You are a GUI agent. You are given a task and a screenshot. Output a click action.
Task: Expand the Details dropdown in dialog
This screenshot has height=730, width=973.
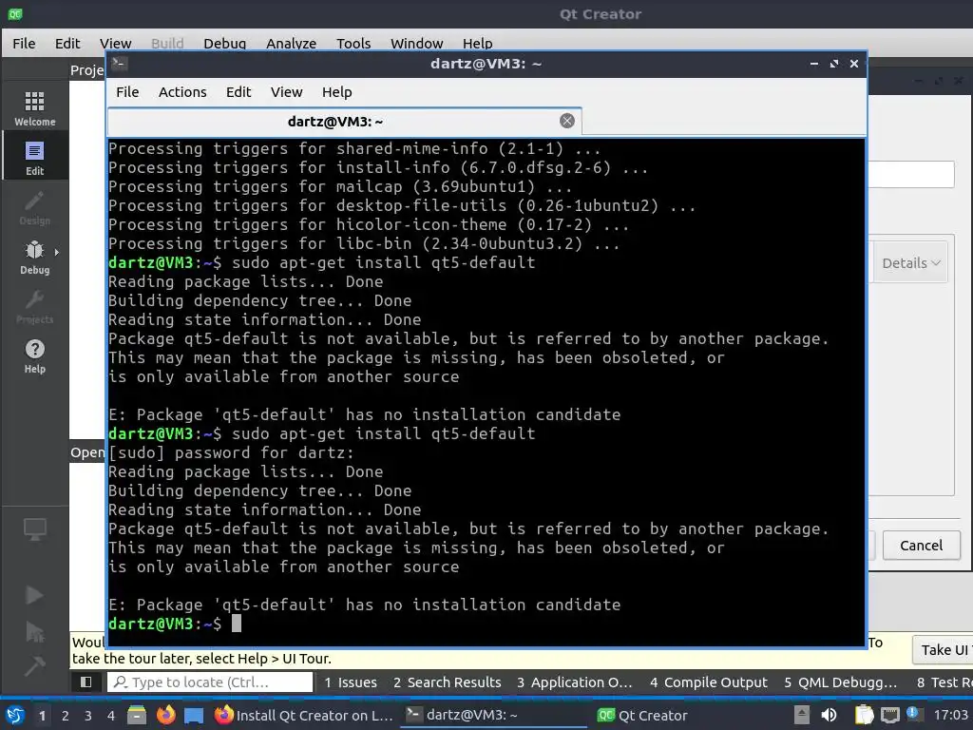pos(911,263)
